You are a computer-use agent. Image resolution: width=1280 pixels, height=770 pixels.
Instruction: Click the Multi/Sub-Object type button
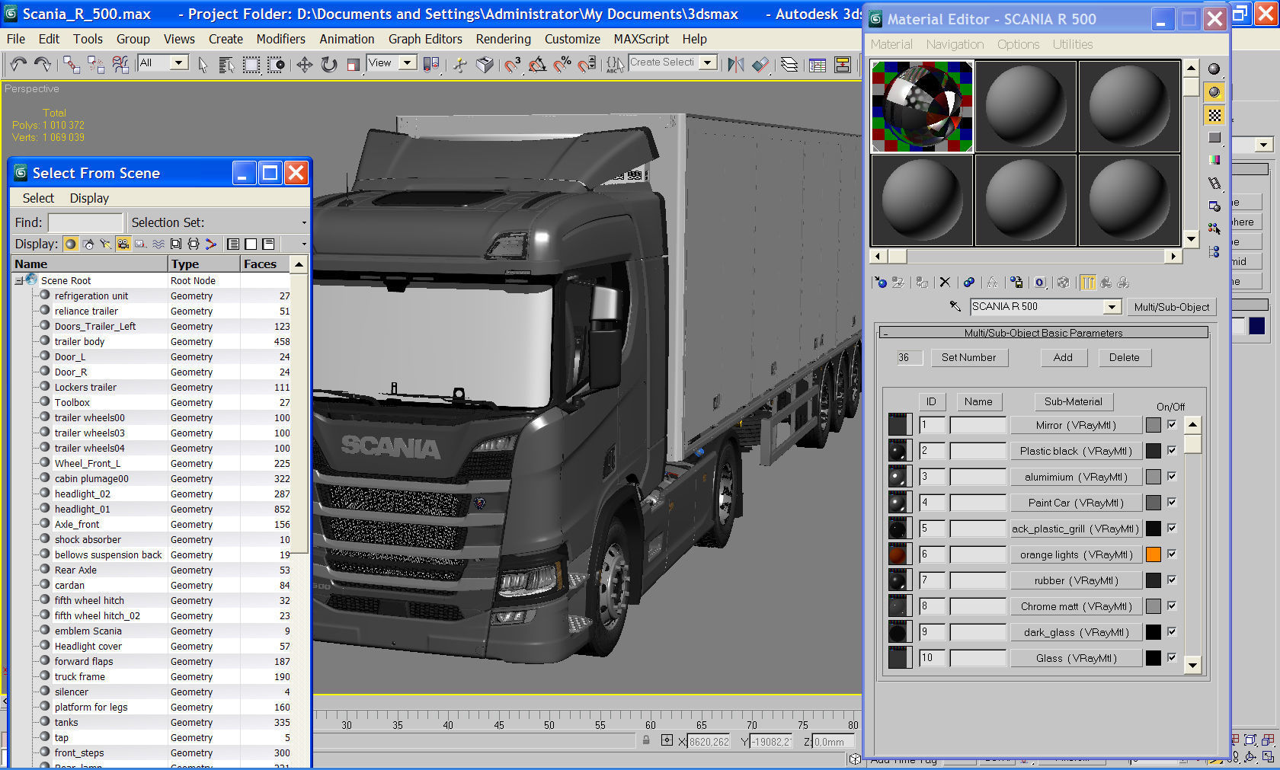coord(1172,307)
